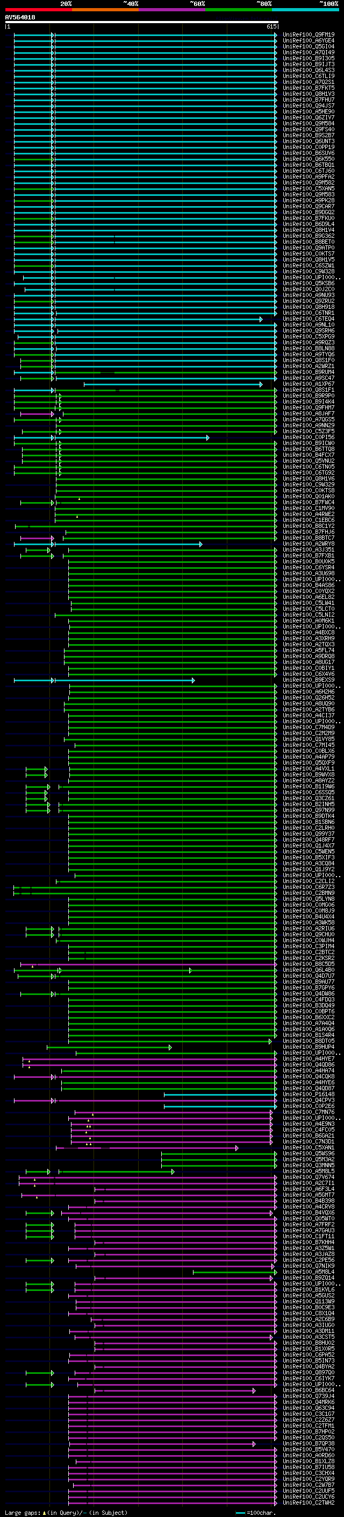Click the white query sequence bar 1-615
The width and height of the screenshot is (344, 1517).
pyautogui.click(x=142, y=22)
